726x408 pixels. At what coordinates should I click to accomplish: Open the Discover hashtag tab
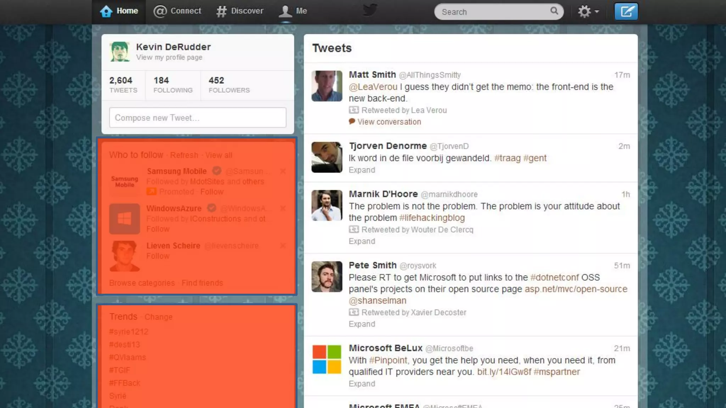tap(240, 11)
